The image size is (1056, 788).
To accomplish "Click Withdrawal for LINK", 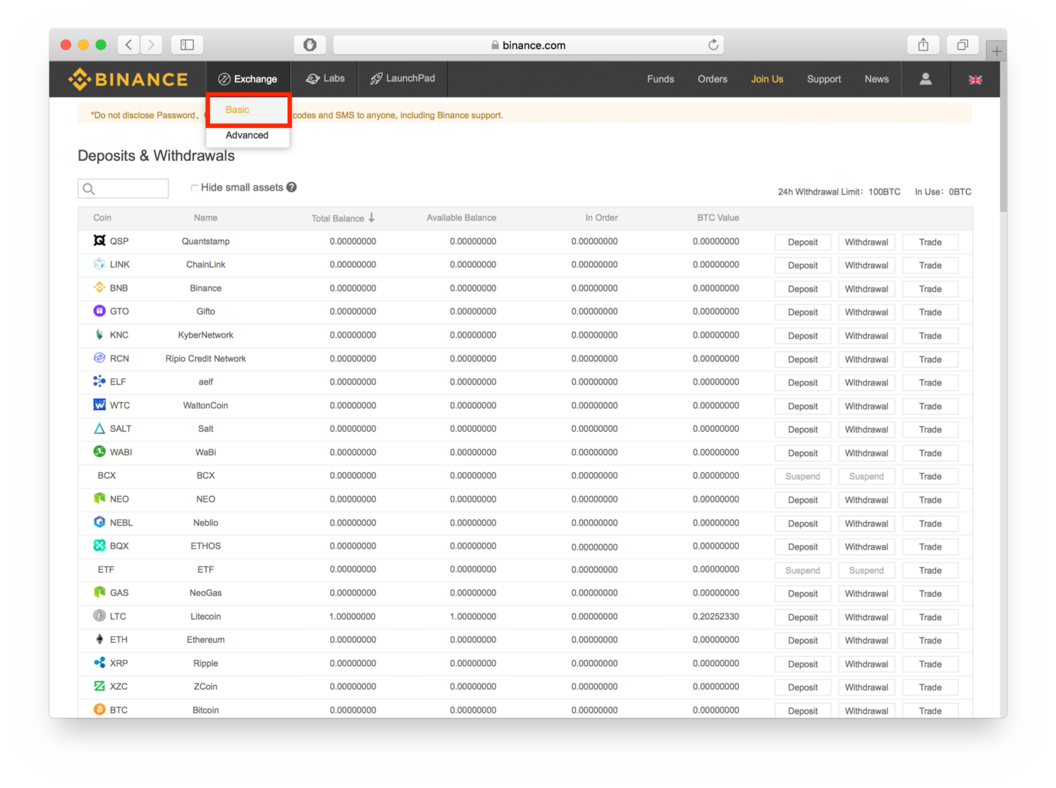I will (867, 265).
